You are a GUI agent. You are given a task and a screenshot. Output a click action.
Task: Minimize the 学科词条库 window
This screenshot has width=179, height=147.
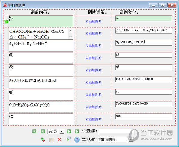[x=153, y=5]
